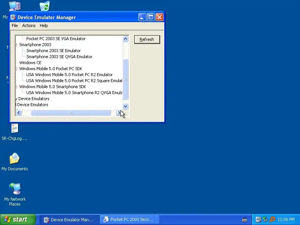Open the Actions menu

point(29,25)
